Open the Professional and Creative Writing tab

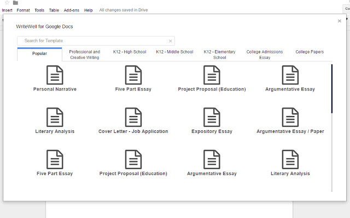85,55
